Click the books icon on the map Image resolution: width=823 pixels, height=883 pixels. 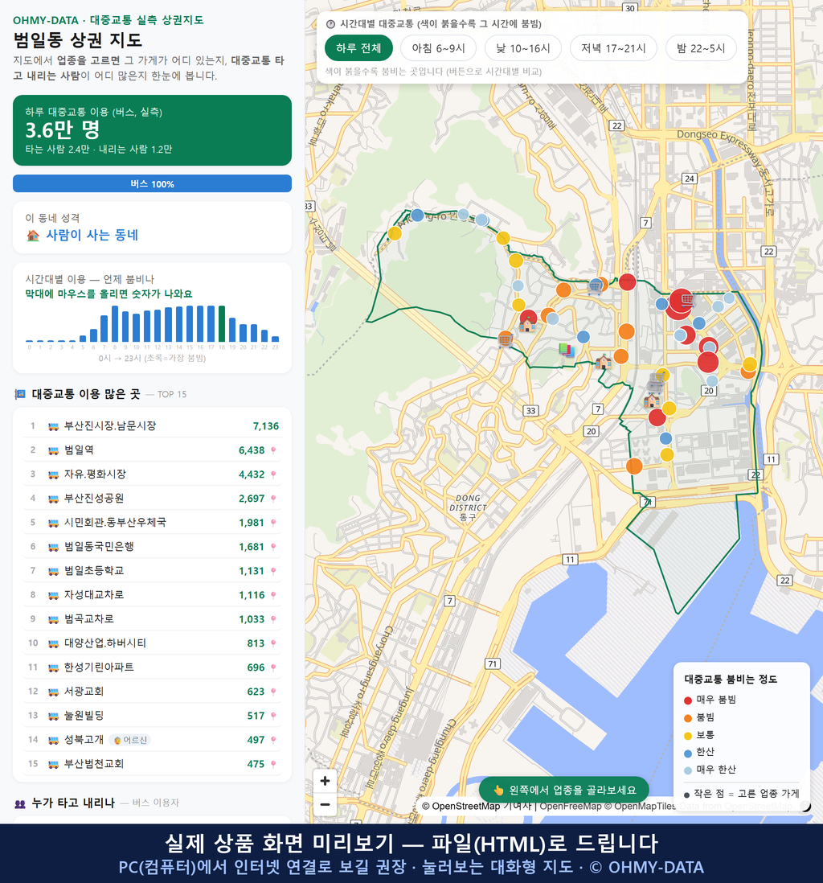click(567, 350)
